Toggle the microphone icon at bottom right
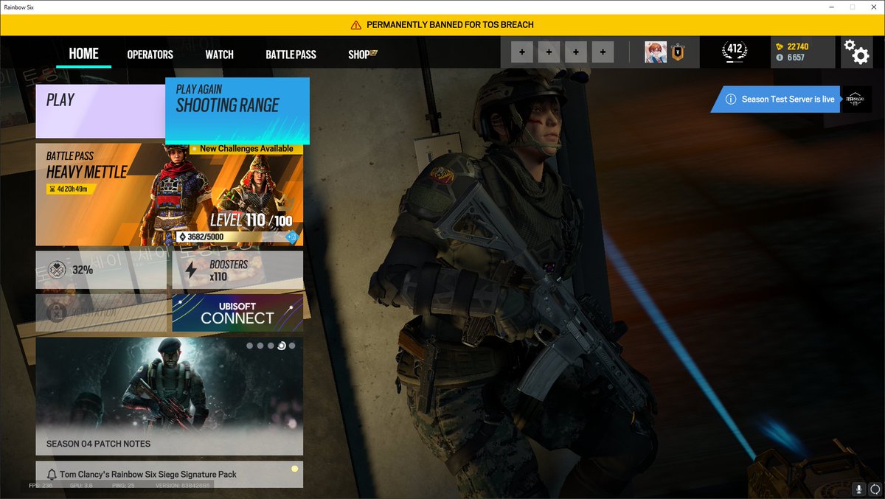This screenshot has width=885, height=499. (x=858, y=488)
